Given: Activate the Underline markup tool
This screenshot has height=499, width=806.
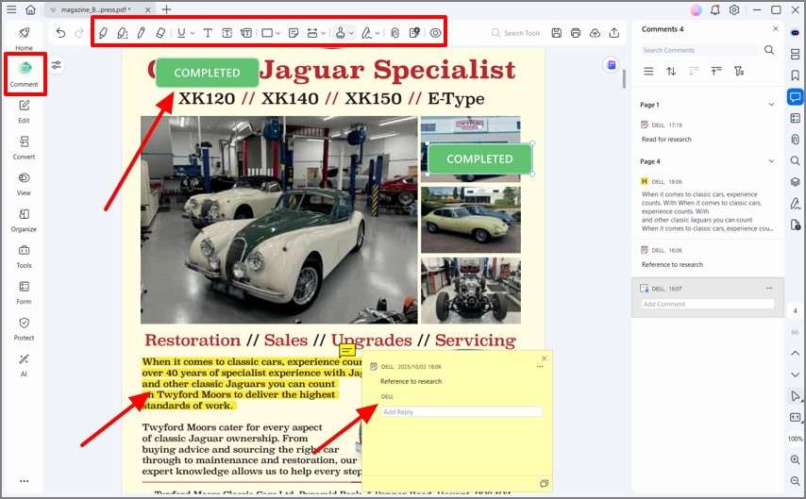Looking at the screenshot, I should click(x=181, y=33).
